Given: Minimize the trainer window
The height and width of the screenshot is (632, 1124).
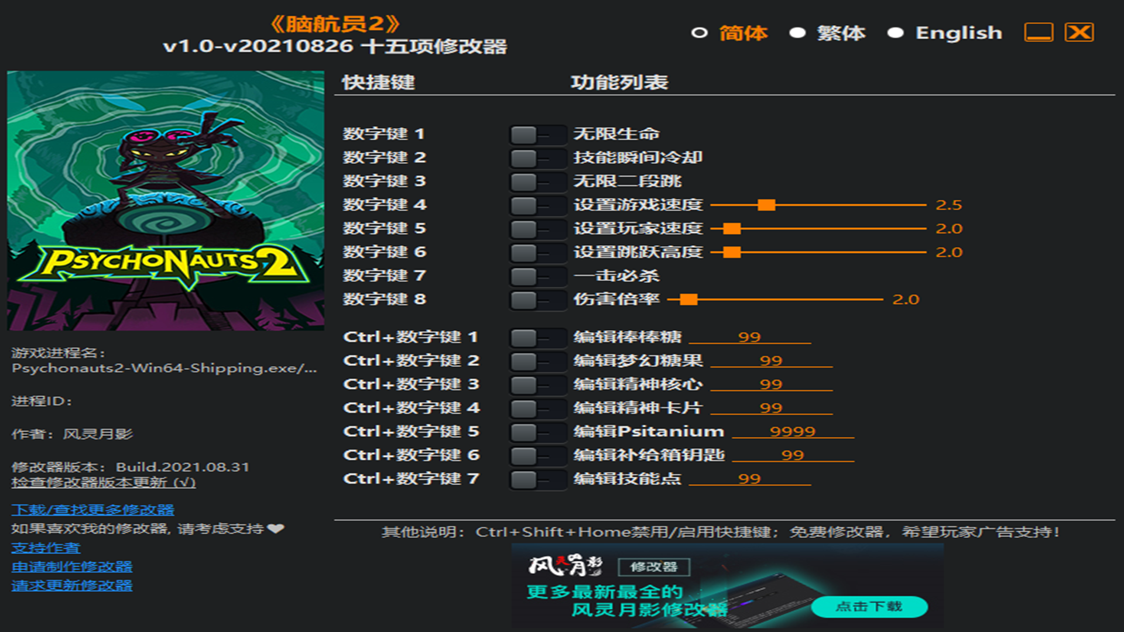Looking at the screenshot, I should pos(1039,33).
